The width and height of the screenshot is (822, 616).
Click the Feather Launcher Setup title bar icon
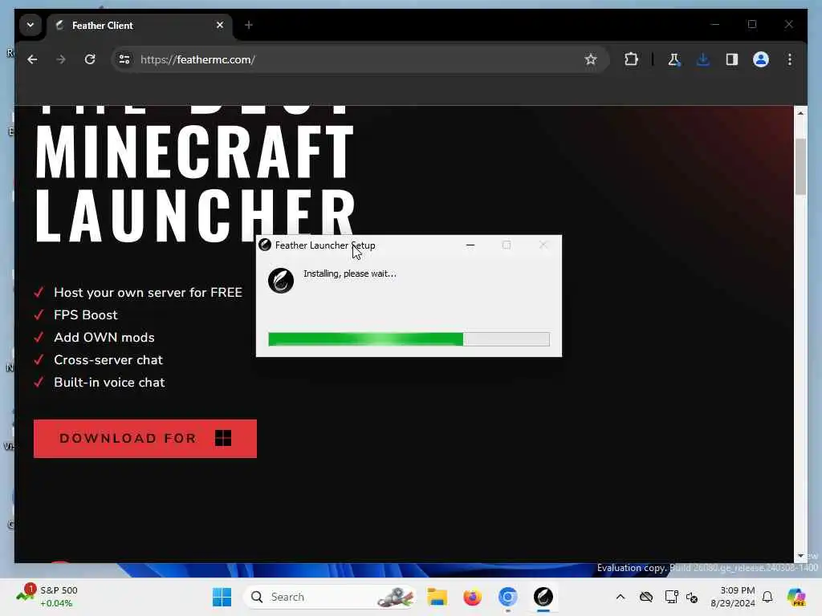point(265,245)
